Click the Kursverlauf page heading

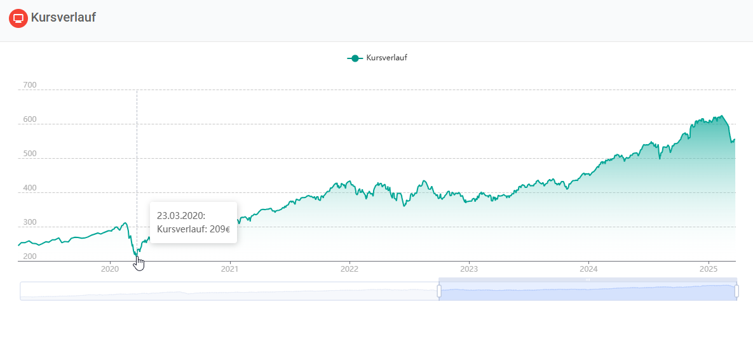point(64,18)
